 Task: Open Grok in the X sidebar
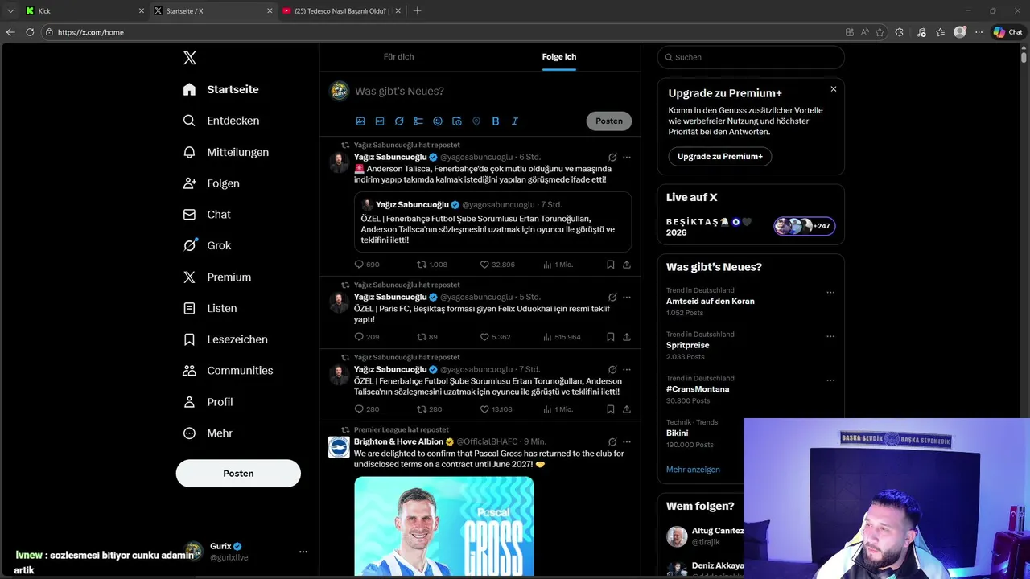[x=207, y=246]
